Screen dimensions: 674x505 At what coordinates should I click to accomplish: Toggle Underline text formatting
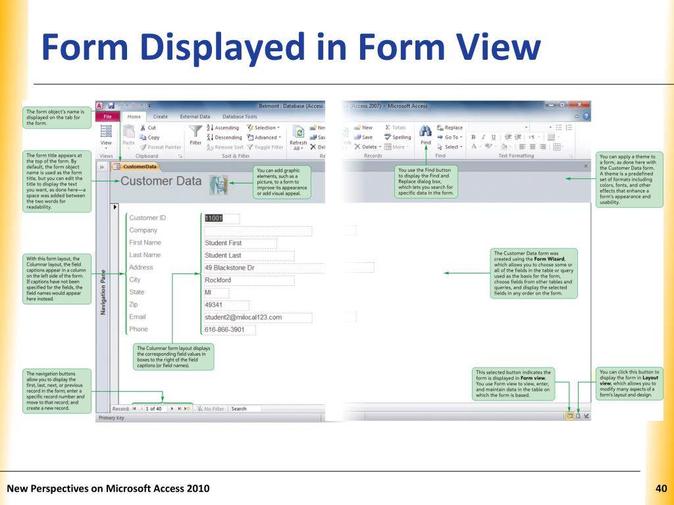point(494,137)
